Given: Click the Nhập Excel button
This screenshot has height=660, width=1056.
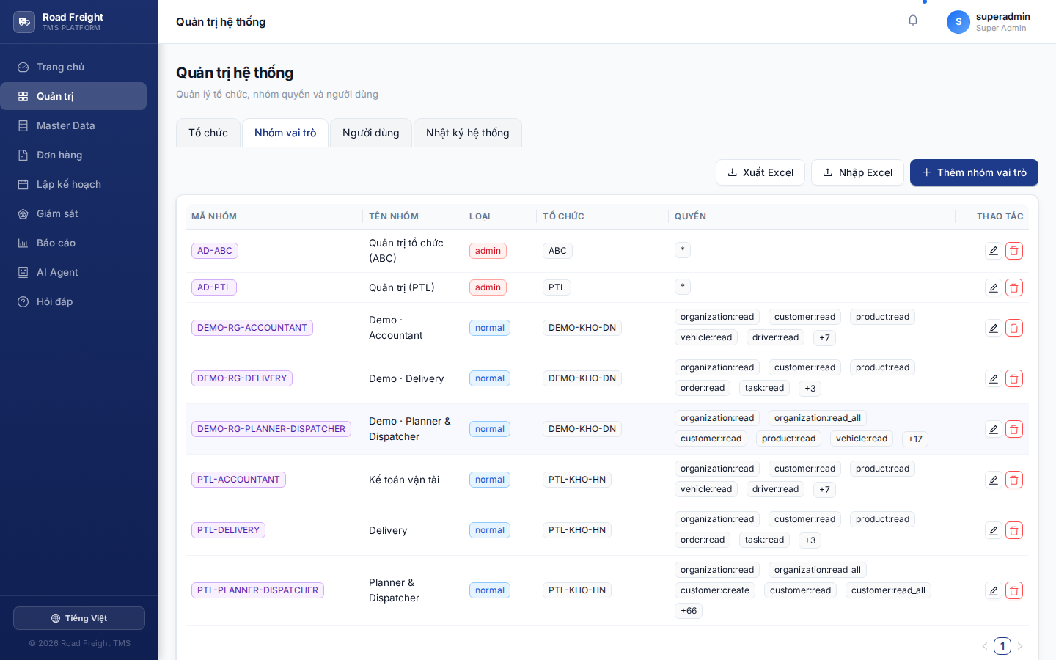Looking at the screenshot, I should coord(857,172).
